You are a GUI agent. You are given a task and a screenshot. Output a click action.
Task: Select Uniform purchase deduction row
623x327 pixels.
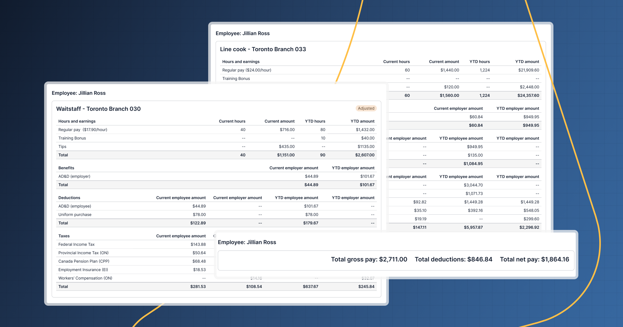click(x=75, y=215)
